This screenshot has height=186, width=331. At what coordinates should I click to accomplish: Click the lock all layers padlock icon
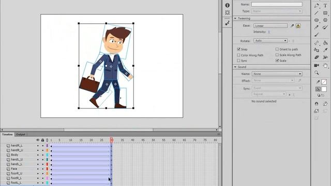click(42, 140)
